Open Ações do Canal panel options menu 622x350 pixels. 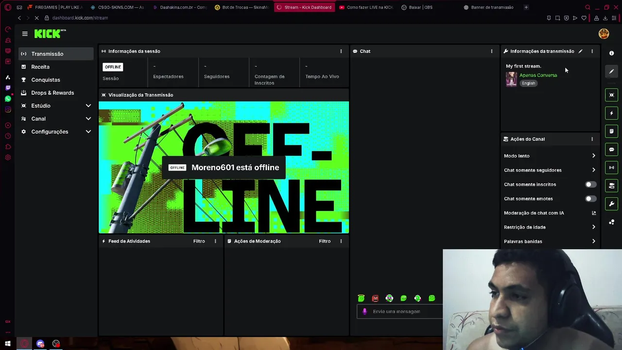[592, 139]
